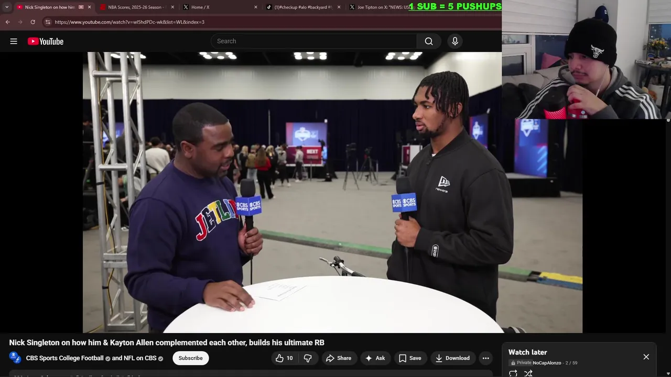The image size is (671, 377).
Task: Toggle shuffle playlist in Watch later
Action: click(528, 373)
